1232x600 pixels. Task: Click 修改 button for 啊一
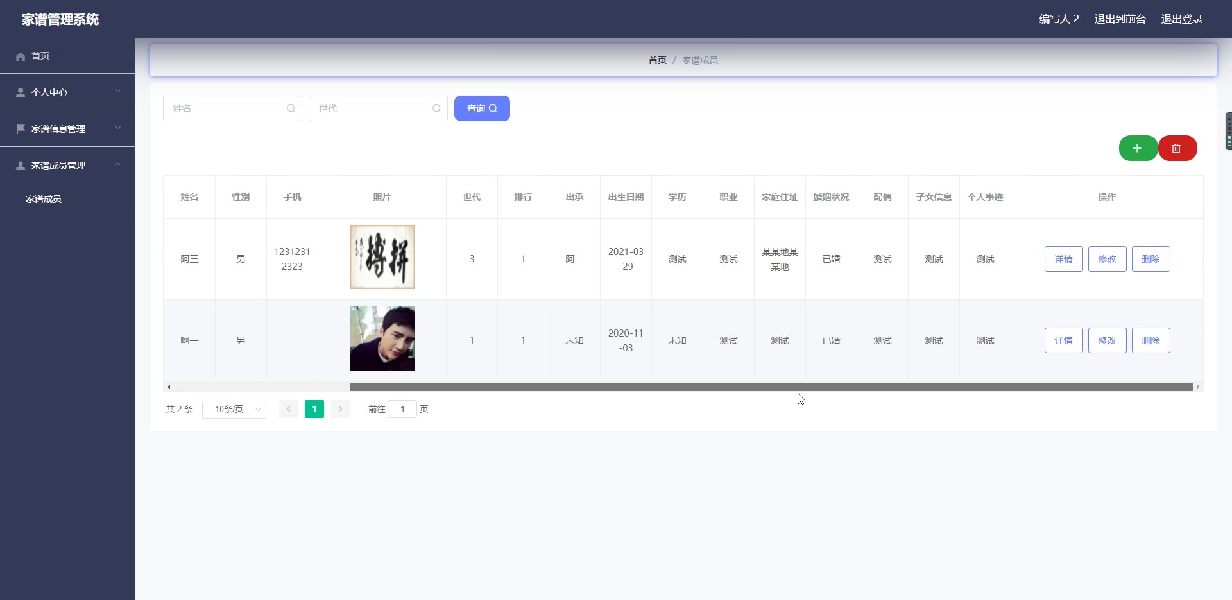(1107, 340)
